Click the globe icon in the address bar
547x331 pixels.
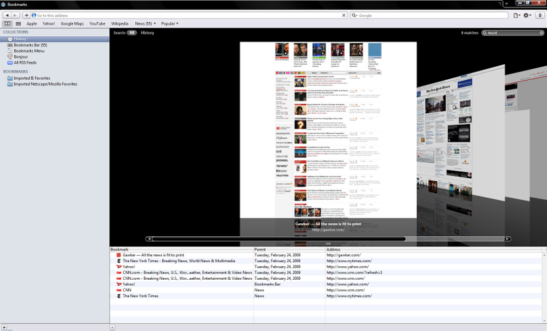pyautogui.click(x=34, y=15)
